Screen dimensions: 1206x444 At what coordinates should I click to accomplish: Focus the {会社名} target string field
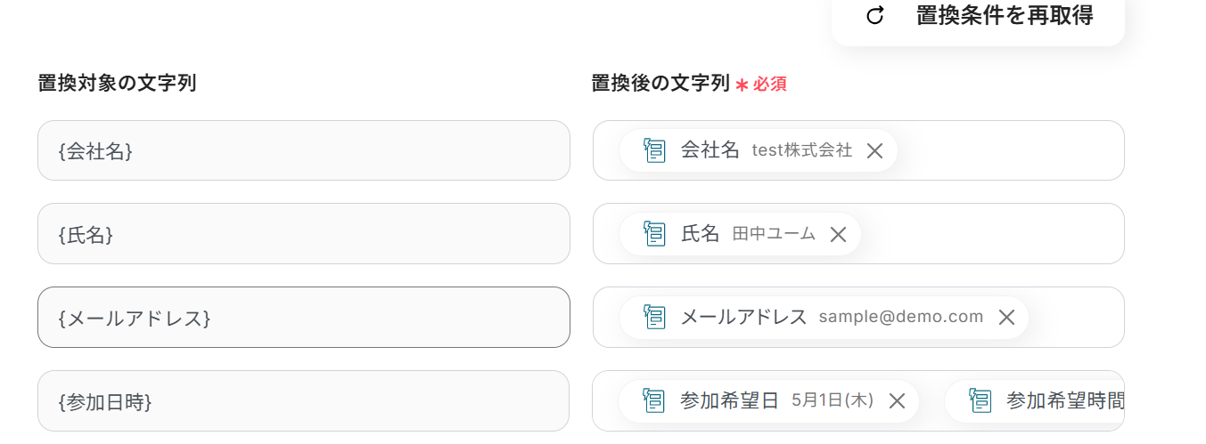[x=303, y=151]
